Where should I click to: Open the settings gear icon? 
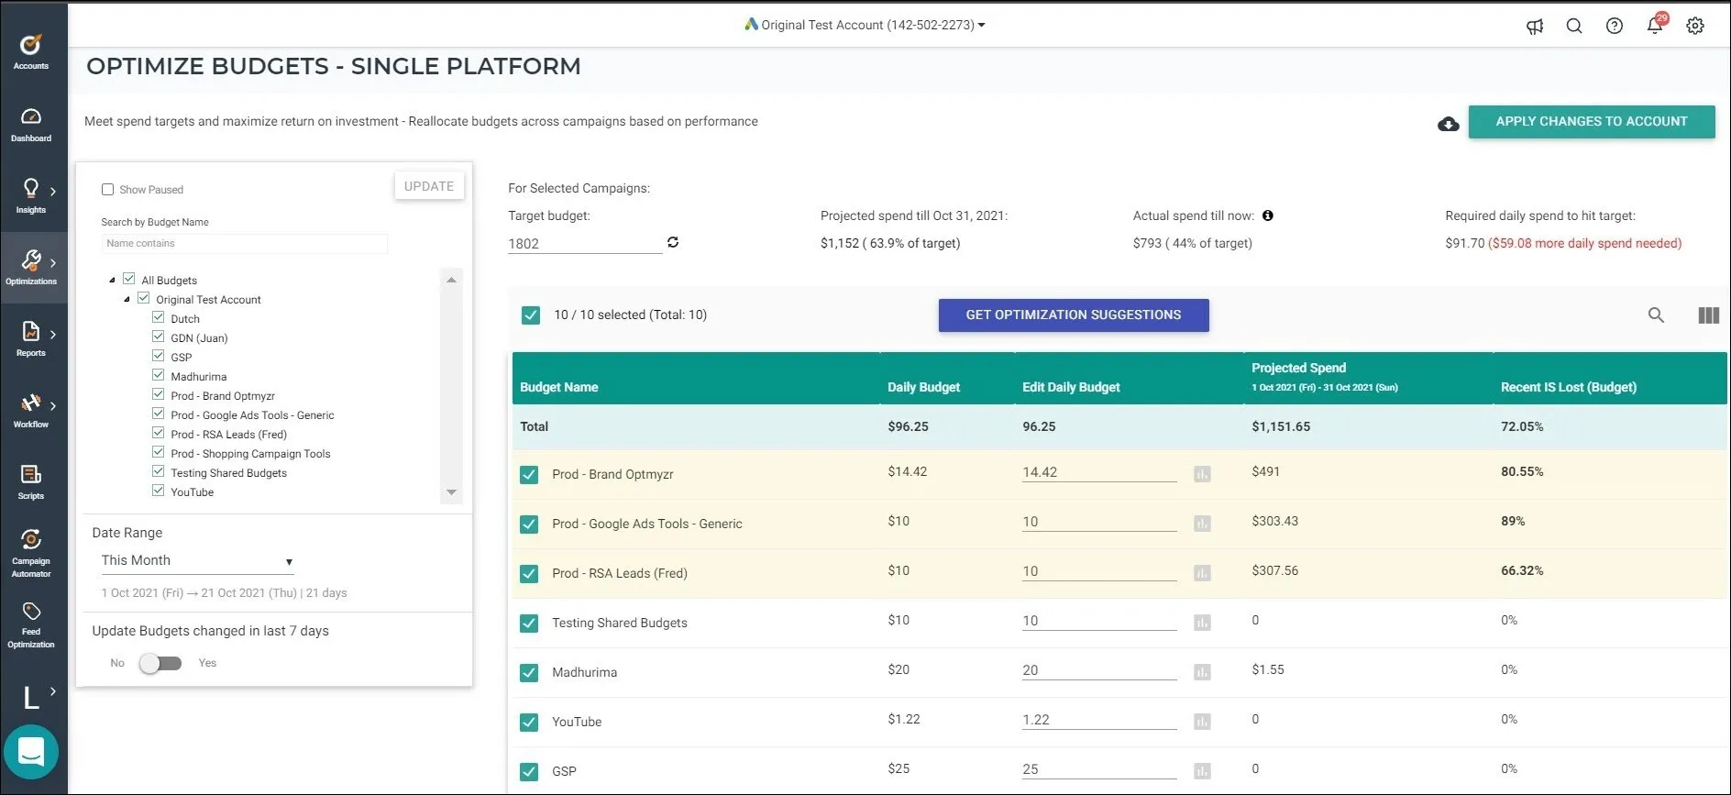[x=1695, y=26]
